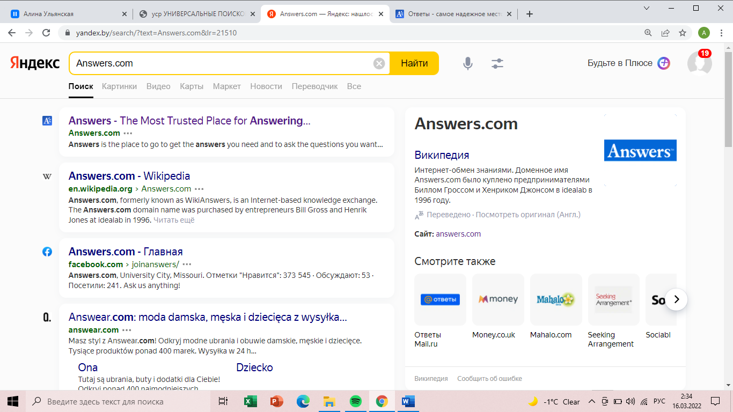Click Chrome back arrow

click(12, 33)
